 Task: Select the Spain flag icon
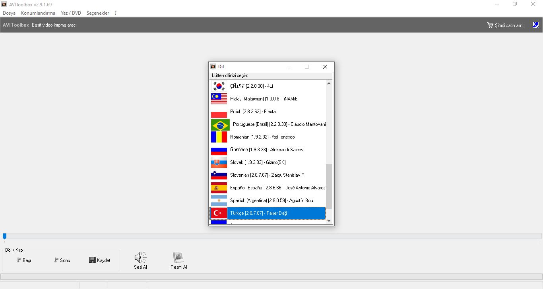(x=219, y=188)
